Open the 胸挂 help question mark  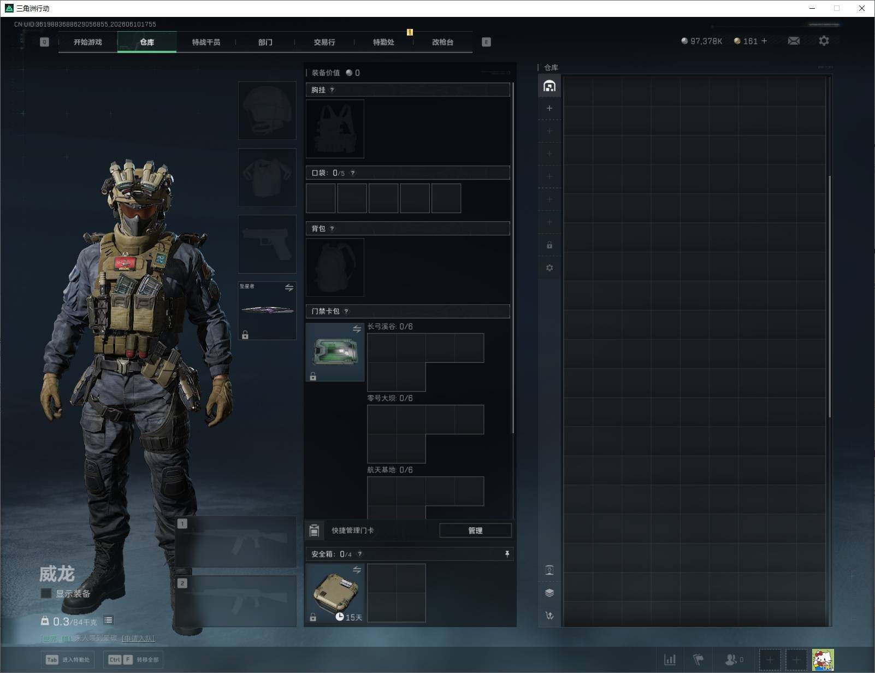(x=332, y=90)
